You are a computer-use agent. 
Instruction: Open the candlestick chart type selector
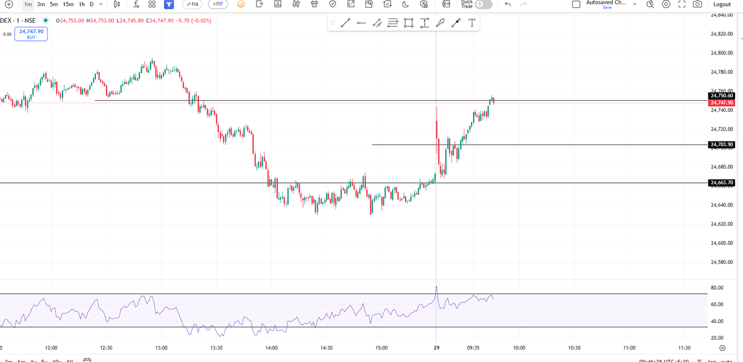117,4
